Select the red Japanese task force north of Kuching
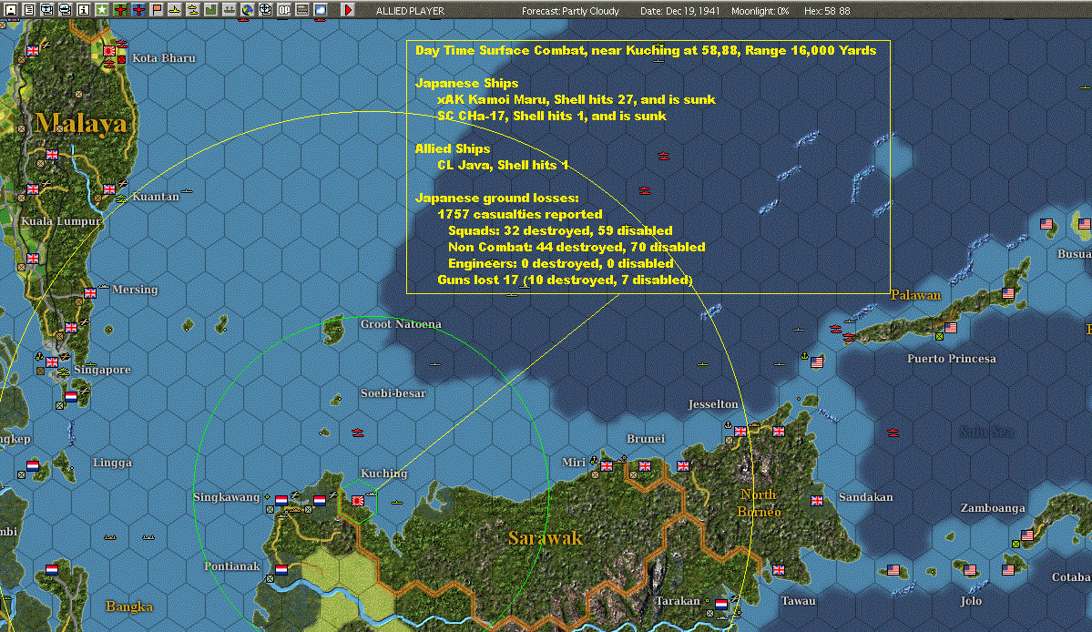The image size is (1092, 632). pos(358,433)
